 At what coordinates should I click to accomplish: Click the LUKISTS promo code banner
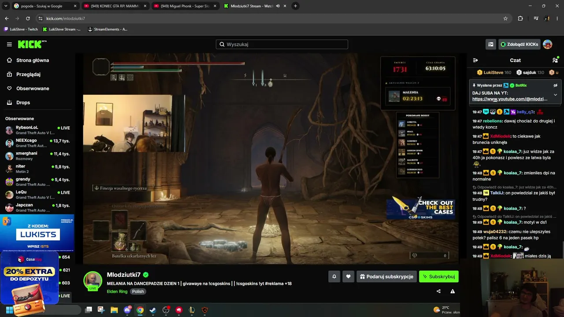[37, 233]
